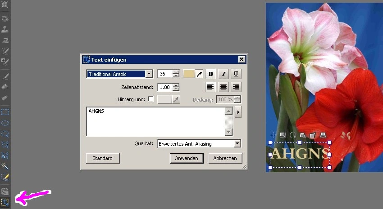Pick text color with the eyedropper icon
The width and height of the screenshot is (383, 209).
coord(199,74)
